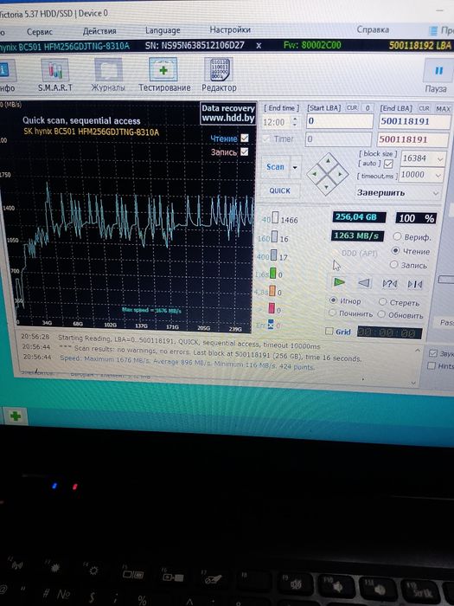
Task: Open the Действия menu
Action: tap(99, 31)
